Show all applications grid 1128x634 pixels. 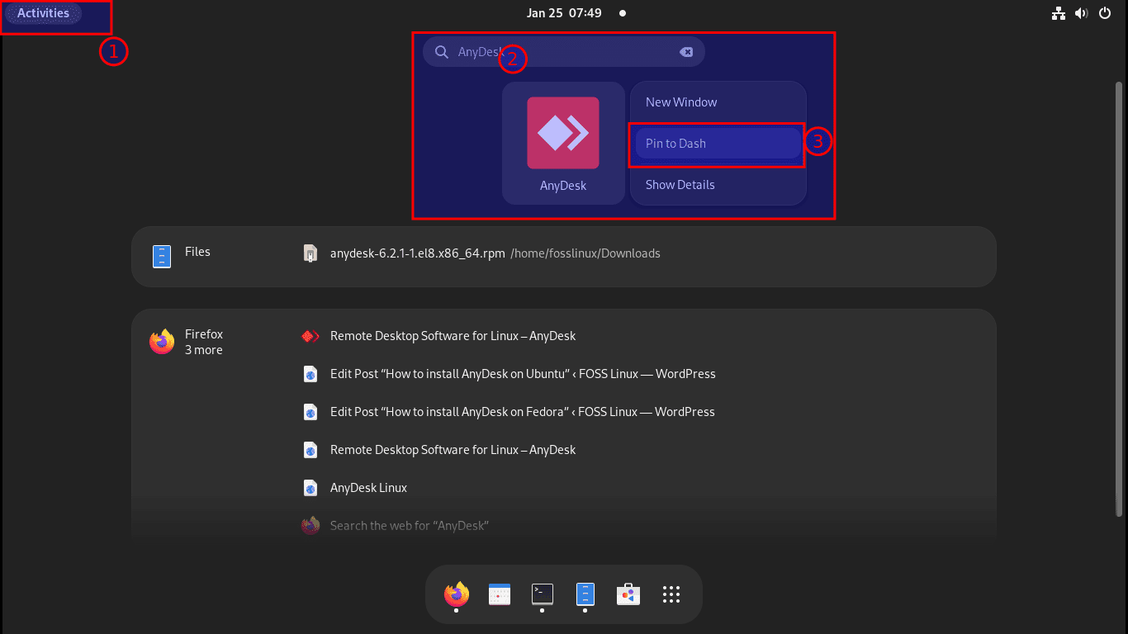(671, 594)
